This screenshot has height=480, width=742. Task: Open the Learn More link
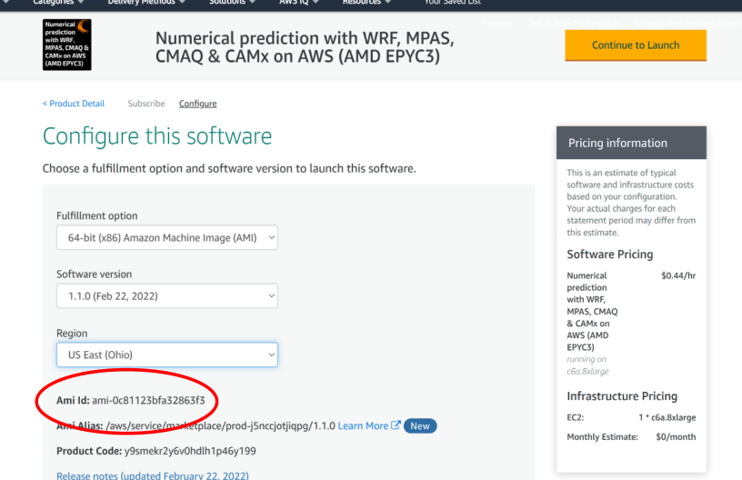click(x=363, y=425)
